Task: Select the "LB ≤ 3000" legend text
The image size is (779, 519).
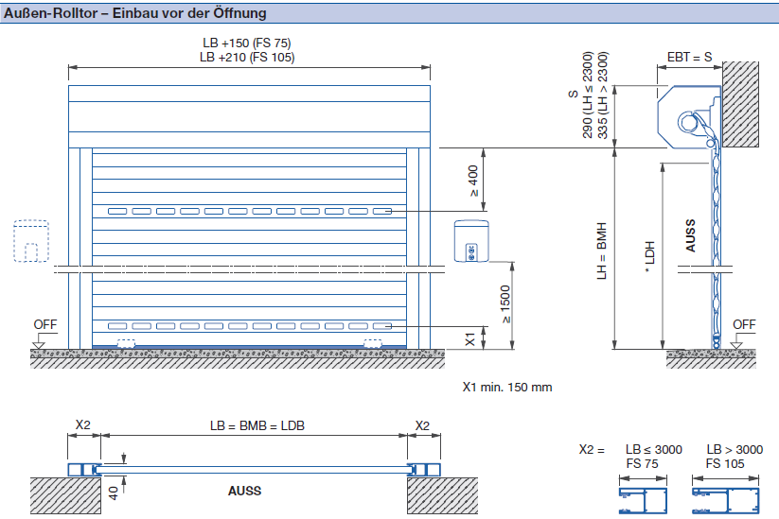Action: [x=654, y=450]
